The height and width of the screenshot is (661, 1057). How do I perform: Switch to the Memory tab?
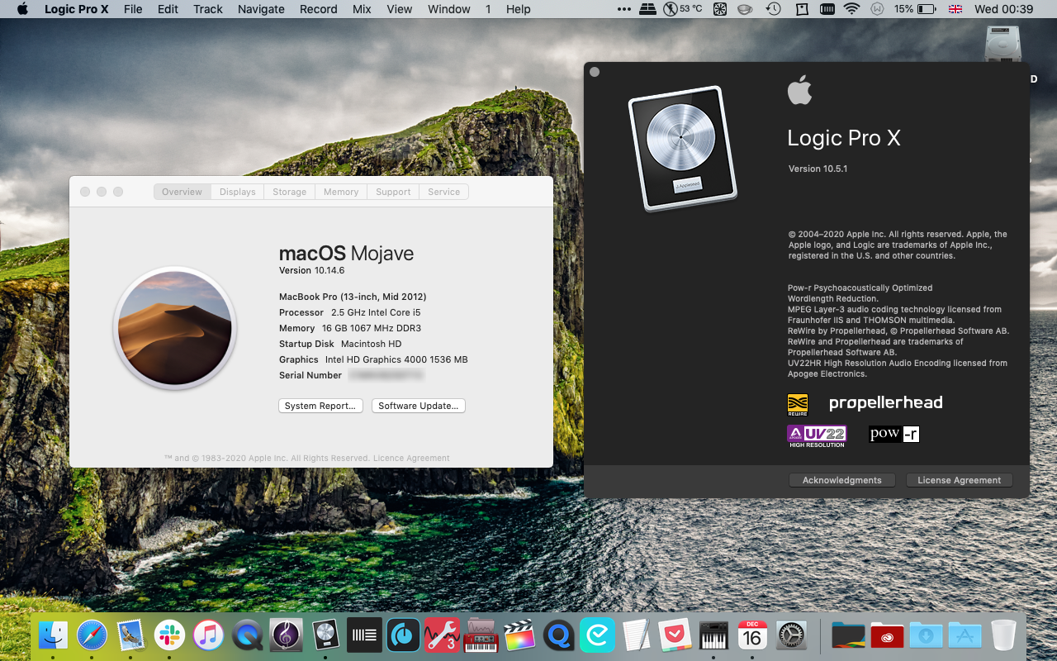click(341, 192)
